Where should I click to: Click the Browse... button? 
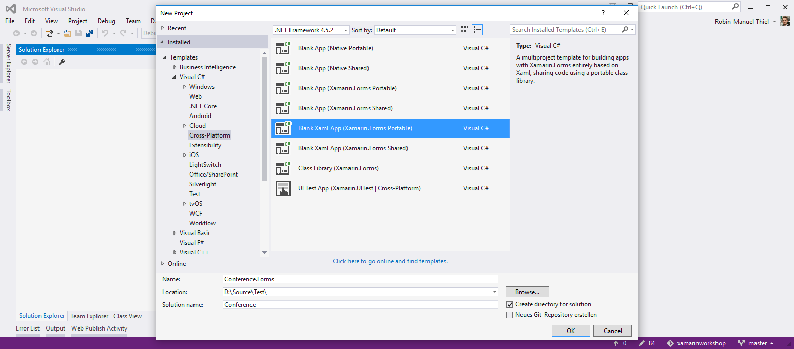coord(527,292)
